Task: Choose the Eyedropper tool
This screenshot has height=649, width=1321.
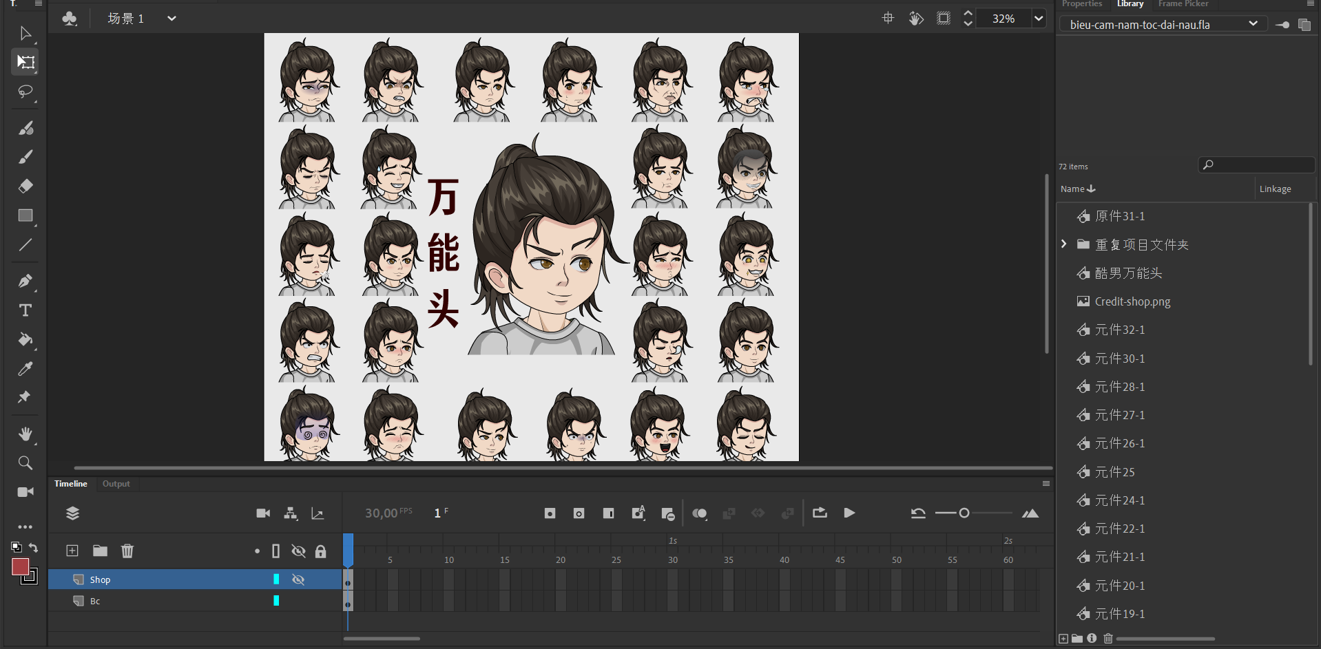Action: [x=25, y=369]
